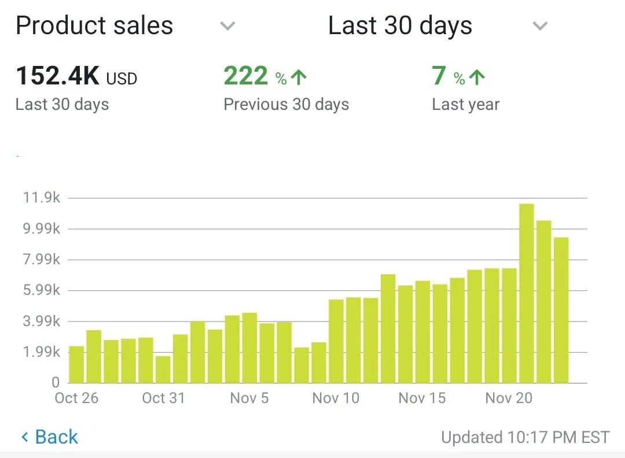Open the Last 30 days dropdown chevron
The height and width of the screenshot is (458, 625).
[539, 26]
